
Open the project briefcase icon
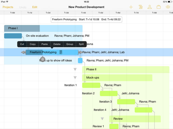pyautogui.click(x=159, y=7)
